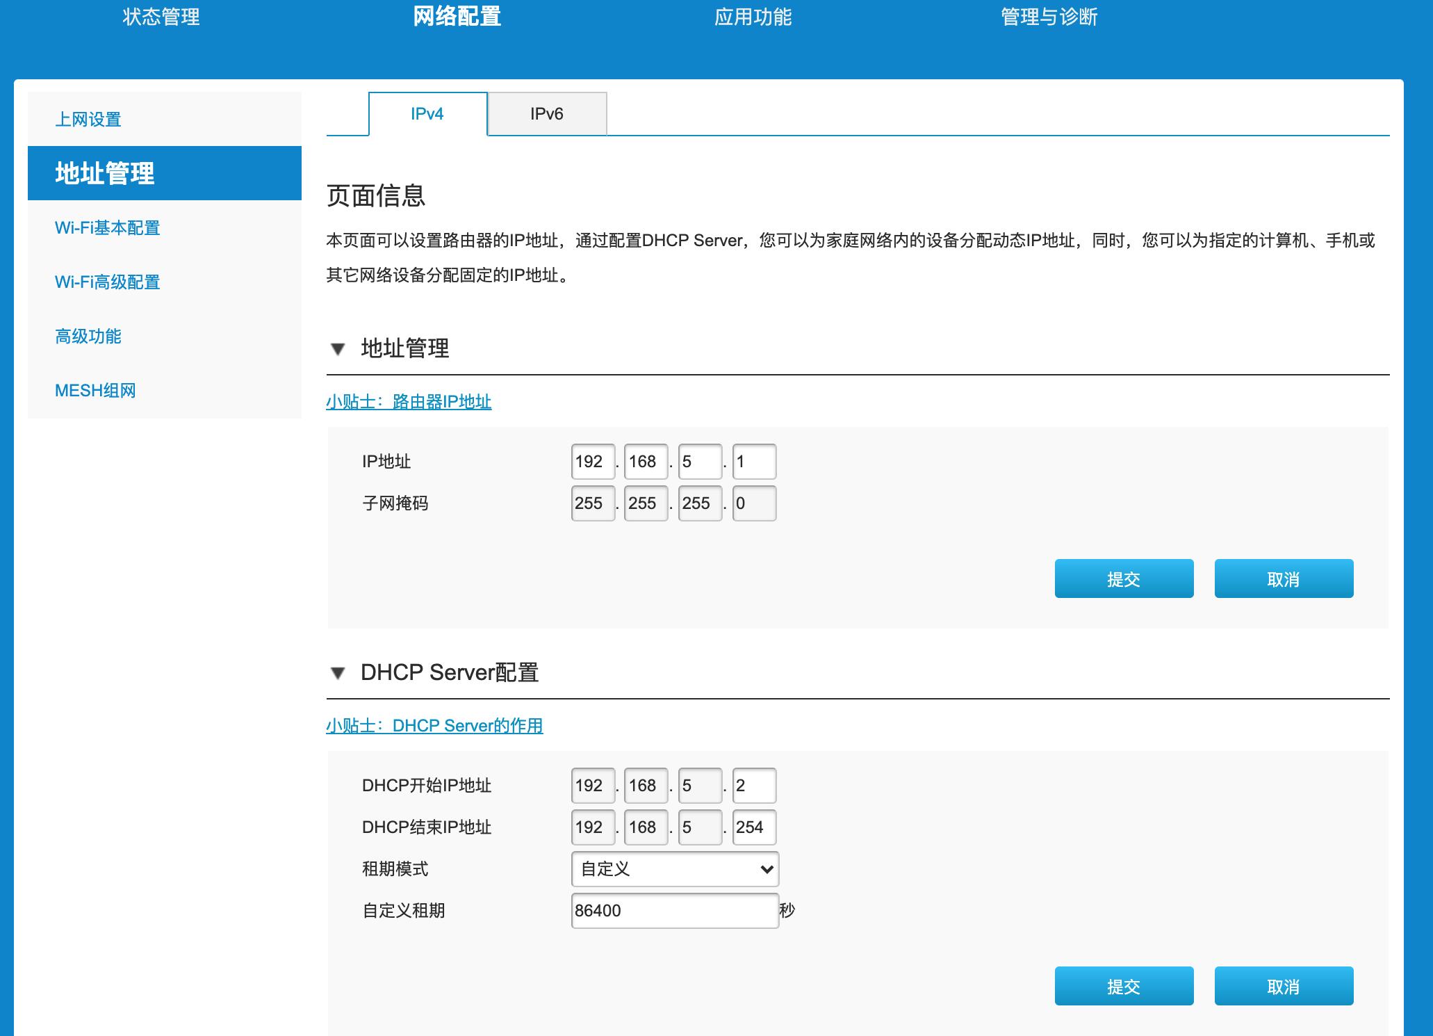Open the 状态管理 menu
This screenshot has width=1433, height=1036.
point(161,17)
